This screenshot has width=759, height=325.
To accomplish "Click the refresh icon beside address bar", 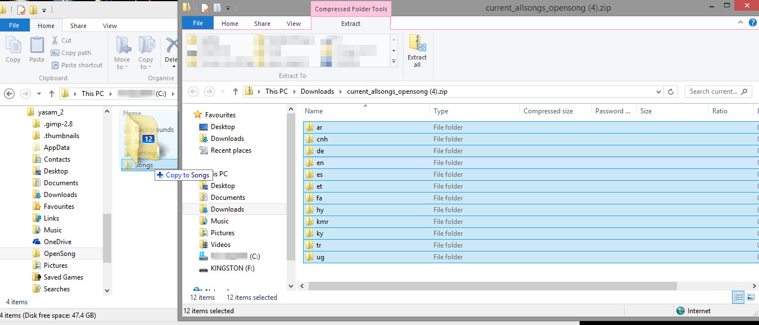I will point(670,91).
